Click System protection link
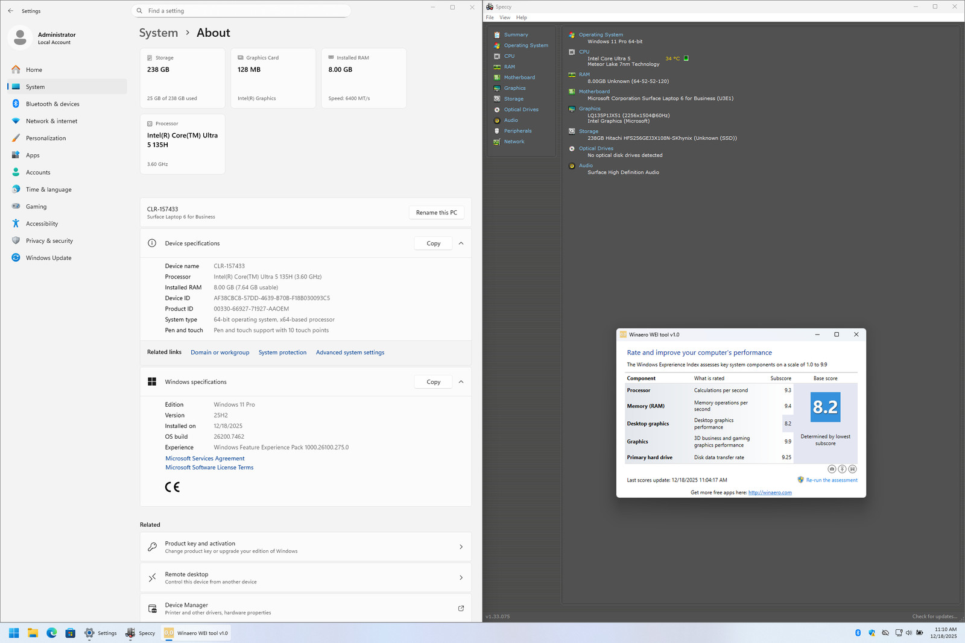This screenshot has height=643, width=965. click(x=282, y=353)
